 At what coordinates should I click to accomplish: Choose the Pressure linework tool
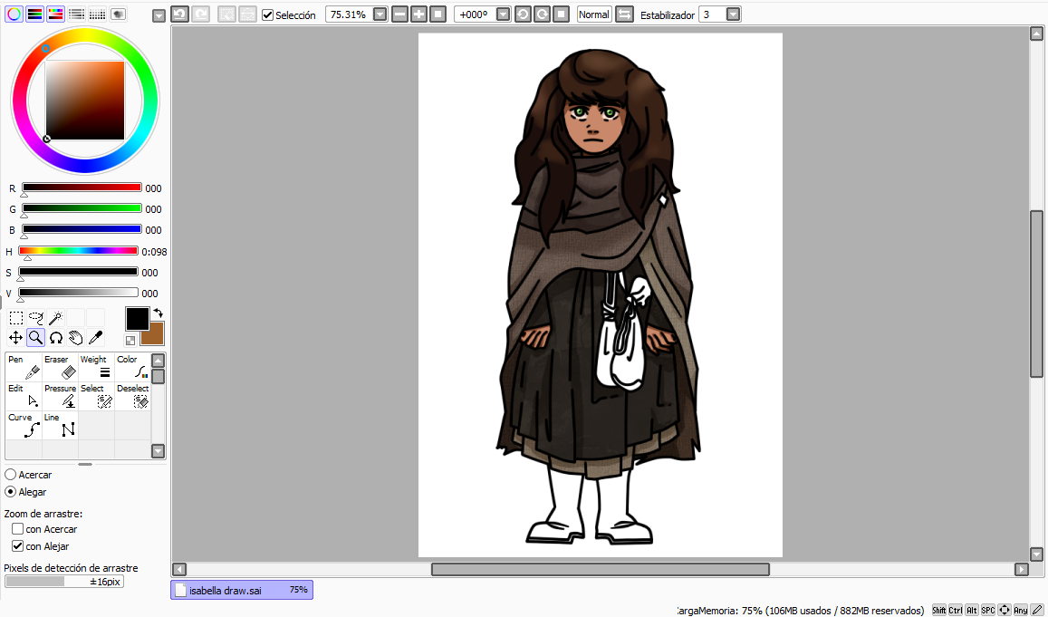[60, 396]
